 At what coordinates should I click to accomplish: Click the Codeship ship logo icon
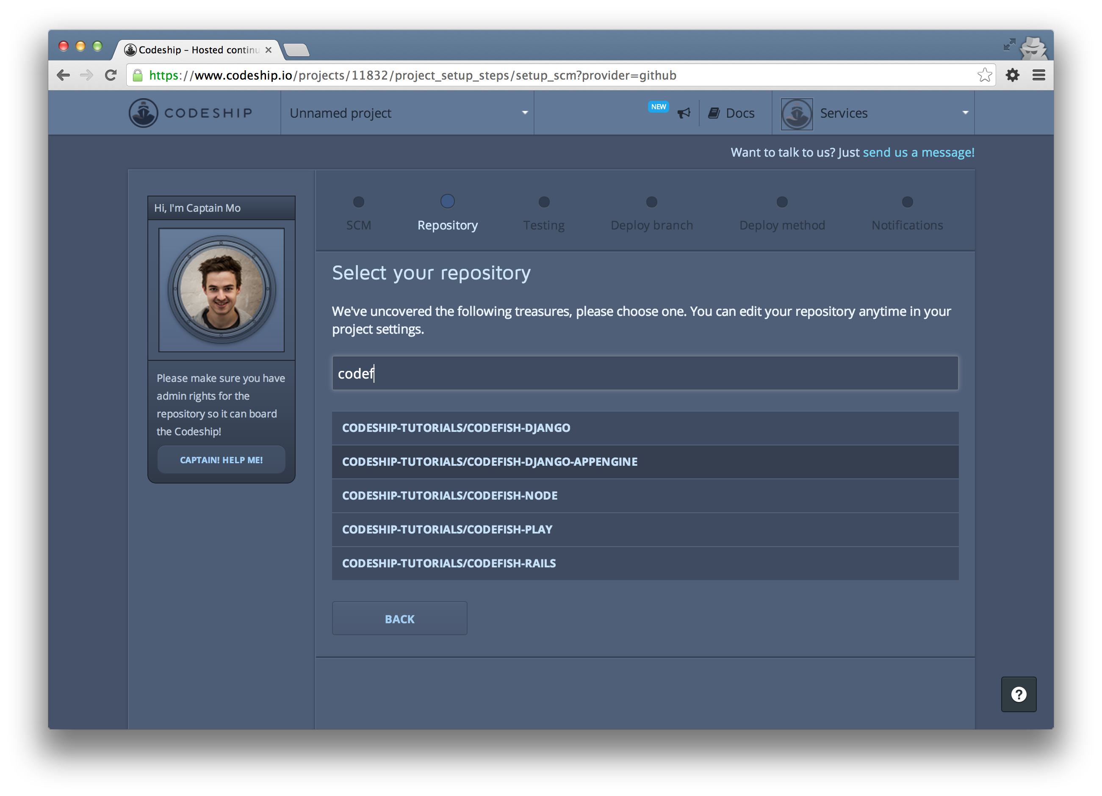pos(143,113)
